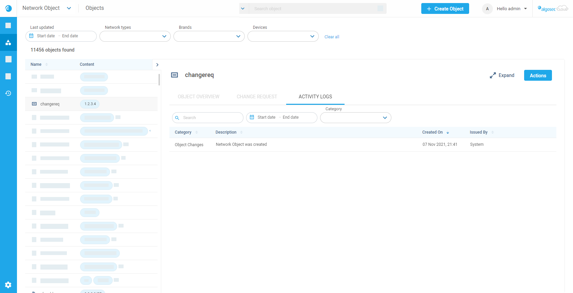This screenshot has height=293, width=573.
Task: Toggle sort on Created On column
Action: click(448, 133)
